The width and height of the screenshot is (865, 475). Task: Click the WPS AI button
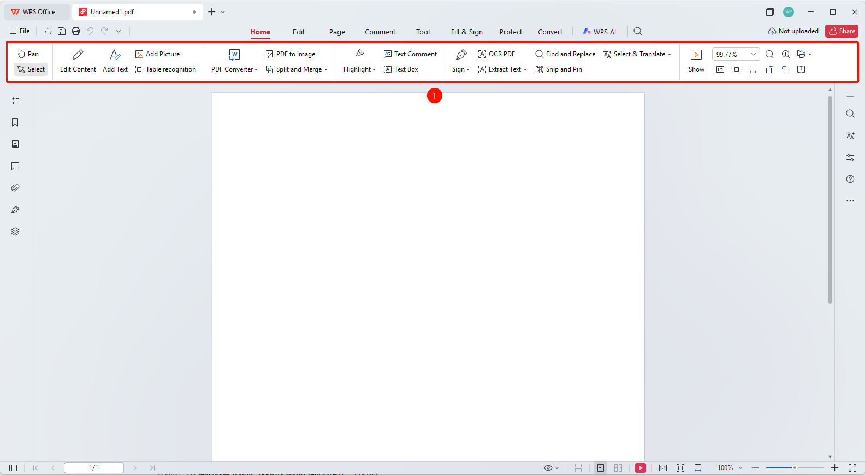(599, 32)
